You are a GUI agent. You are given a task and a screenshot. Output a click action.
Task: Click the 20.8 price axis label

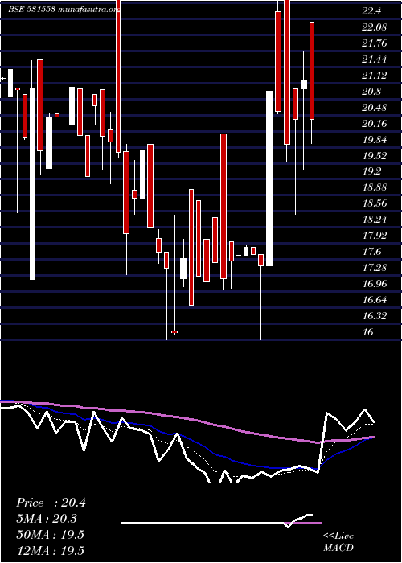pos(371,92)
